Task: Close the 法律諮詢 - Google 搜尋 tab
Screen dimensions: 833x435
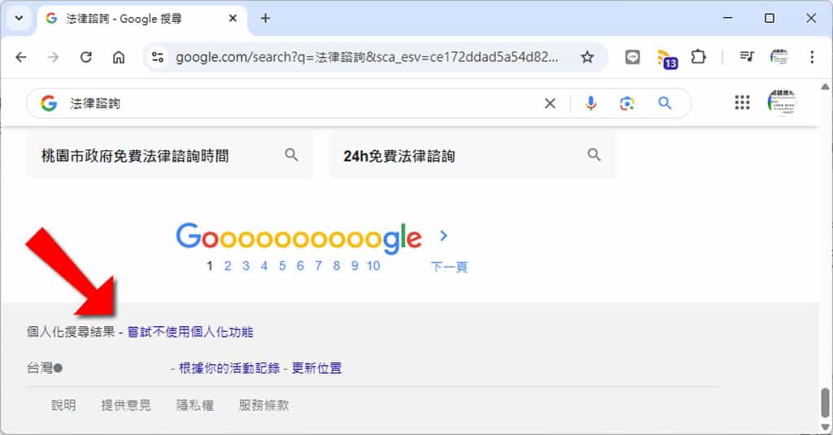Action: (x=233, y=19)
